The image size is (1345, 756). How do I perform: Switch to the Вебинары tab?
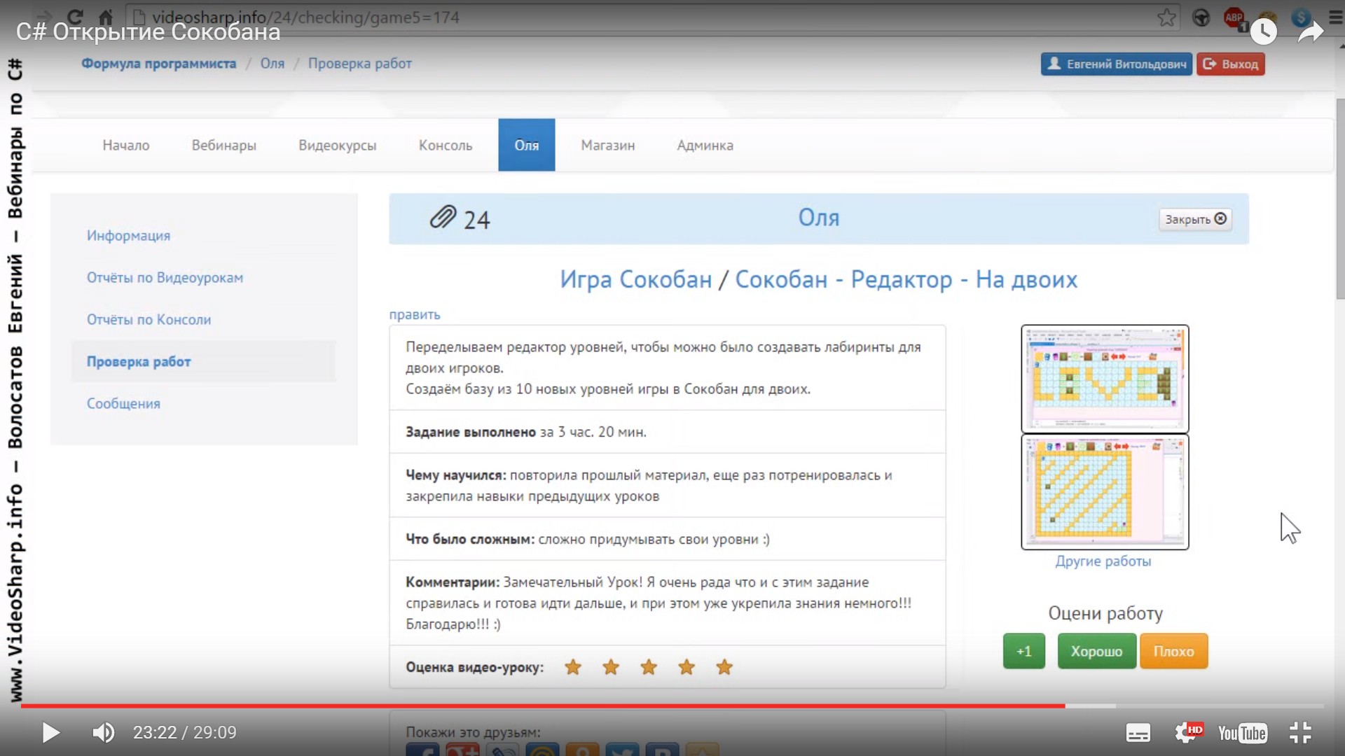point(224,146)
